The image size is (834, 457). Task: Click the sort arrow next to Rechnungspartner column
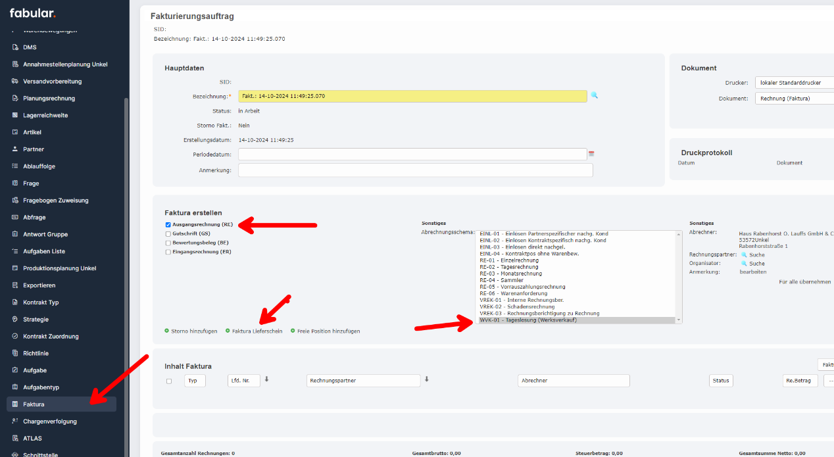pyautogui.click(x=427, y=379)
